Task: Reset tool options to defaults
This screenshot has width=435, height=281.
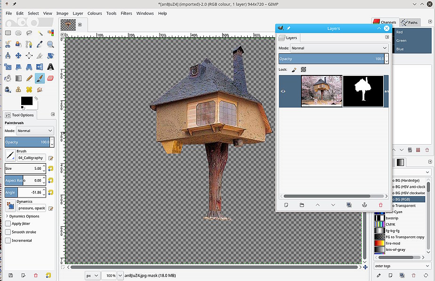Action: tap(48, 275)
